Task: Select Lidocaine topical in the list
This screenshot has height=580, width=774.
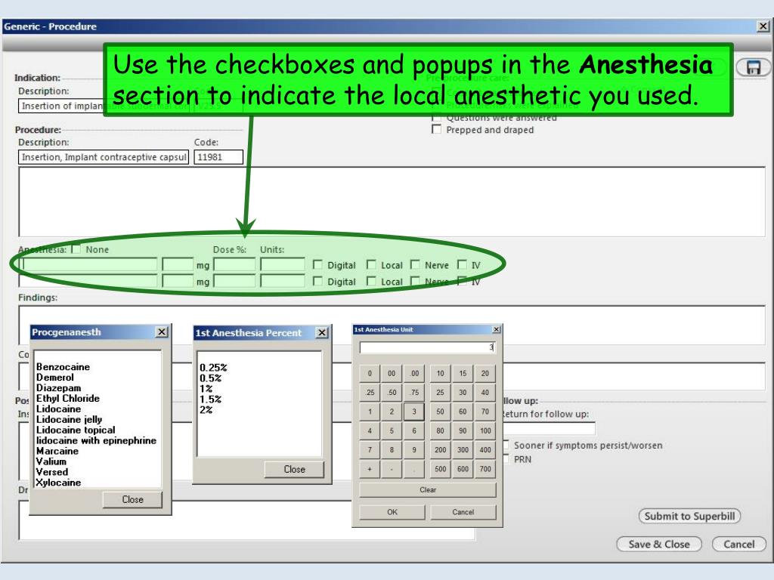Action: point(76,430)
